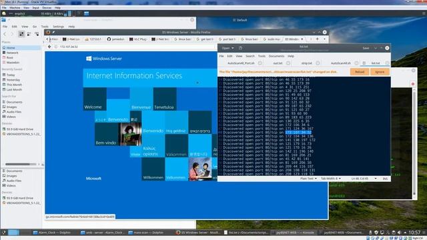Screen dimensions: 427x240
Task: Open the hamburger menu on top panel
Action: click(424, 13)
